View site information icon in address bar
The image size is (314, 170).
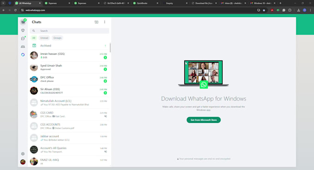[23, 10]
